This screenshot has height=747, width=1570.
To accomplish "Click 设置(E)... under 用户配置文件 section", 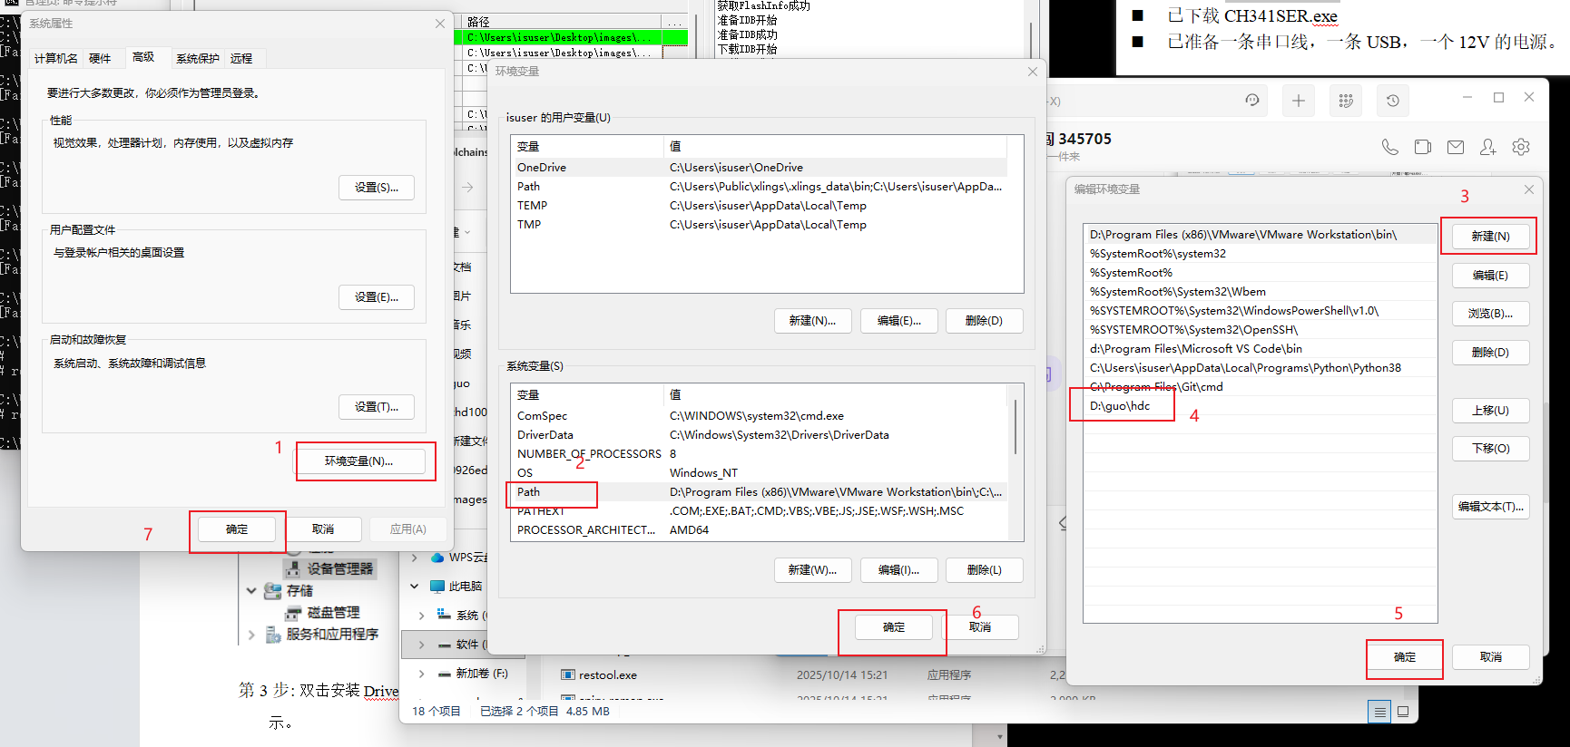I will [377, 297].
